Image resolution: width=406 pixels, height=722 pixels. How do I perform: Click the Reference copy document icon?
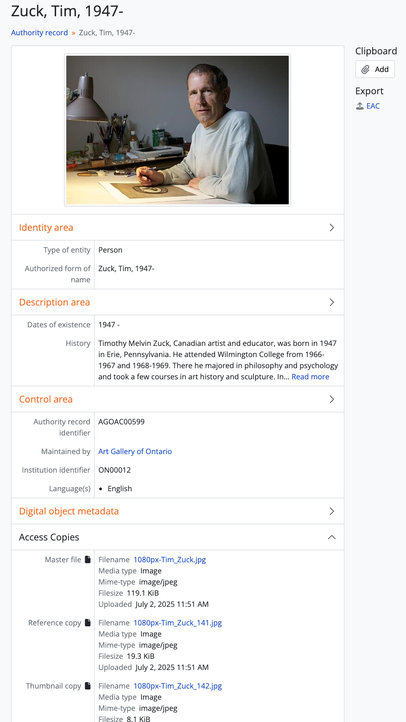[88, 623]
